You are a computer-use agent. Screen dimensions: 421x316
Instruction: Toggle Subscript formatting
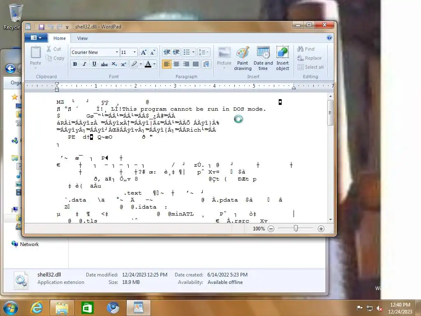(114, 64)
